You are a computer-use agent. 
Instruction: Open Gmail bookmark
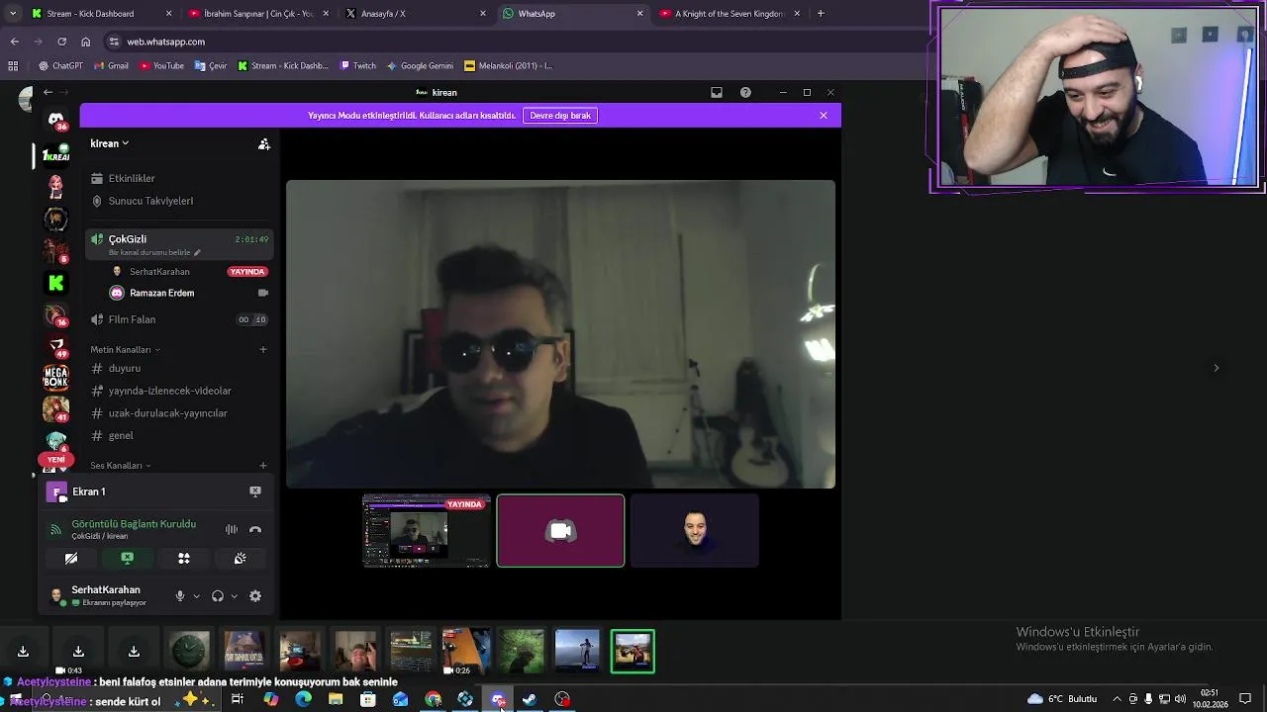111,66
